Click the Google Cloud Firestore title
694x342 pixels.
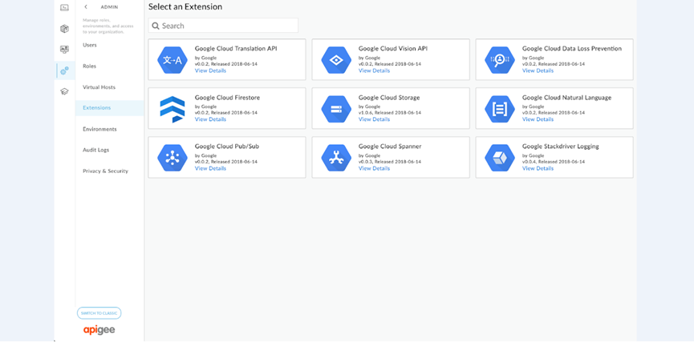coord(228,98)
